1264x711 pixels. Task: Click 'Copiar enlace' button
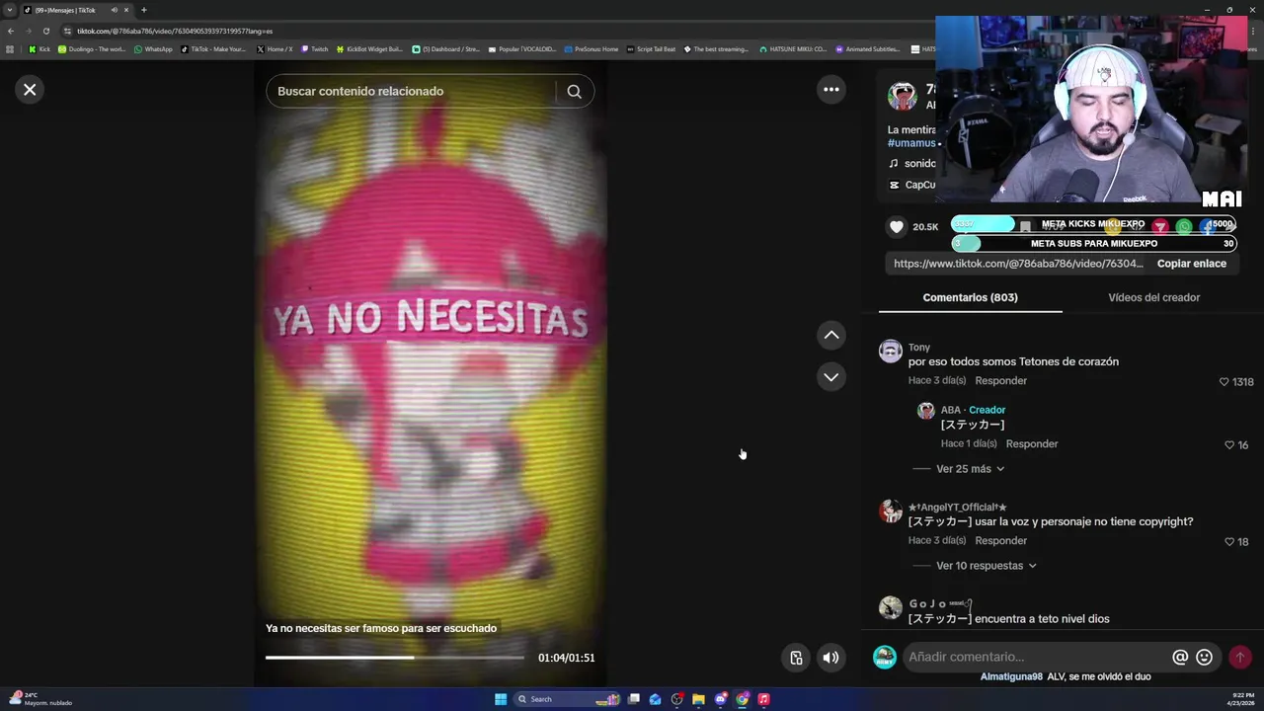(x=1192, y=264)
